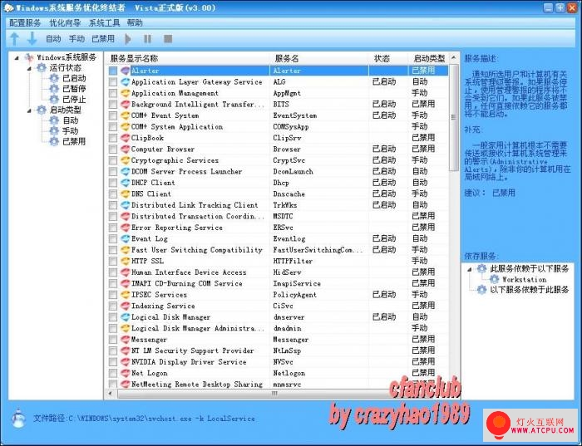
Task: Click the pause service toolbar icon
Action: click(148, 38)
